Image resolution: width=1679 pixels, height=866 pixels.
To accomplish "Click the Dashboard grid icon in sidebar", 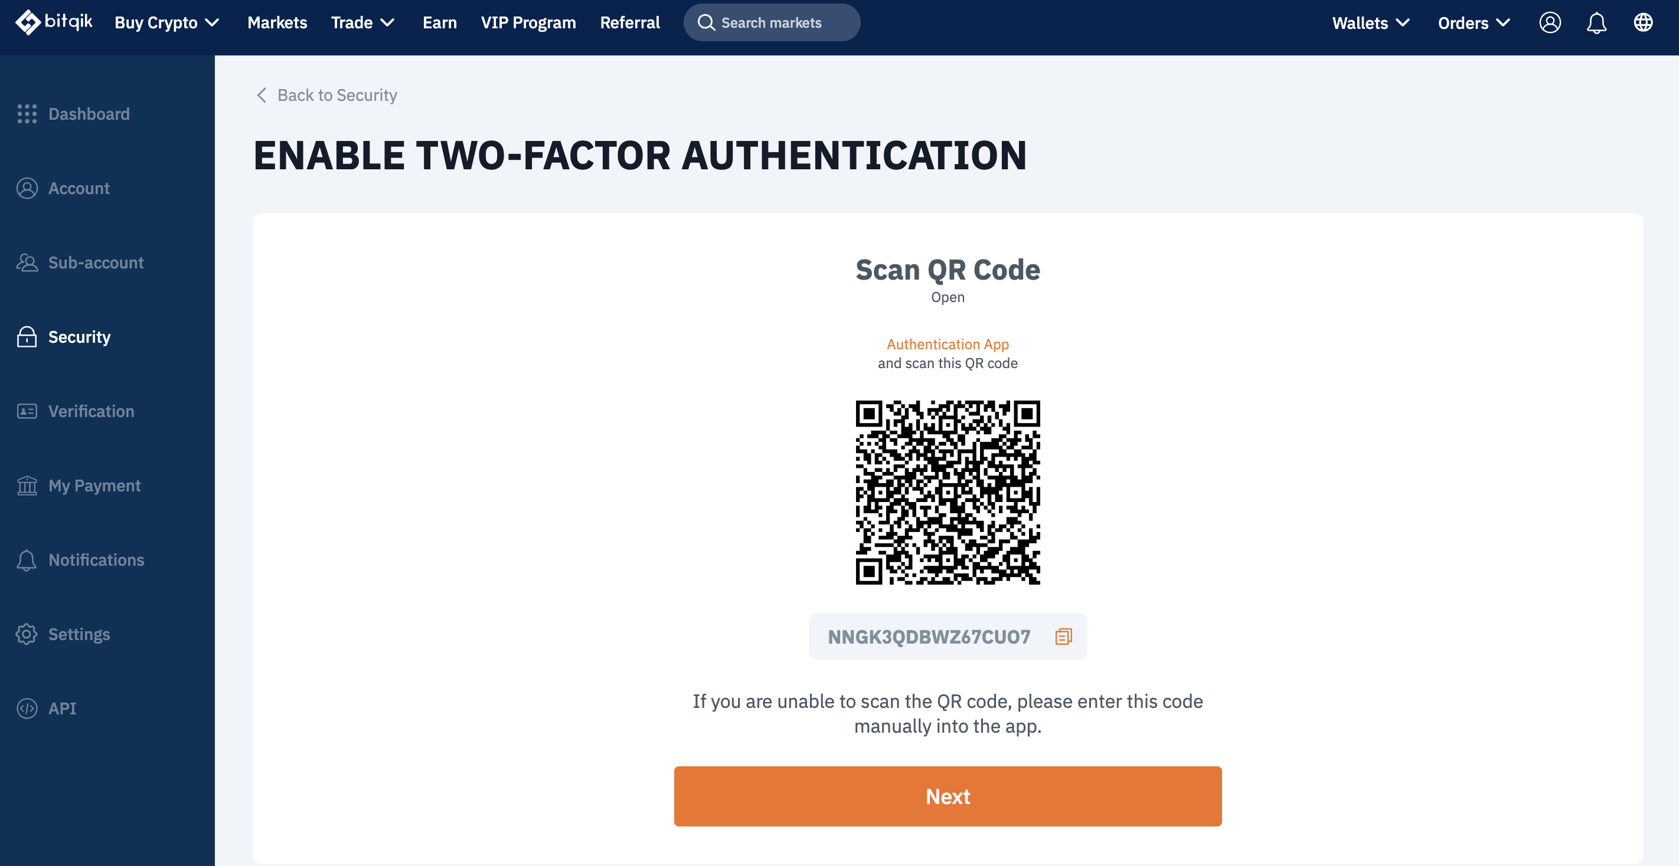I will [x=27, y=114].
